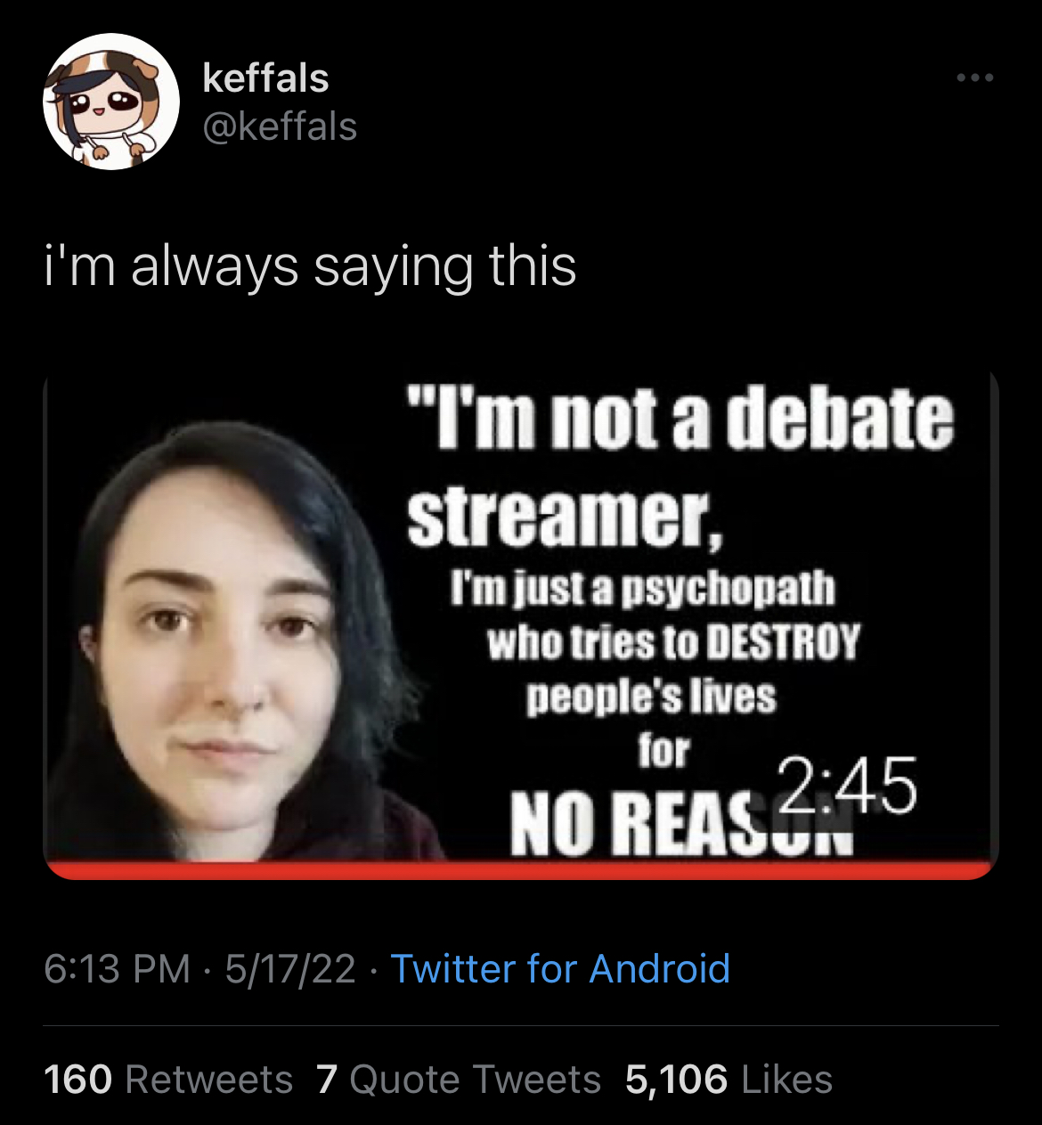Open the three-dot more options menu
This screenshot has width=1042, height=1125.
coord(975,78)
